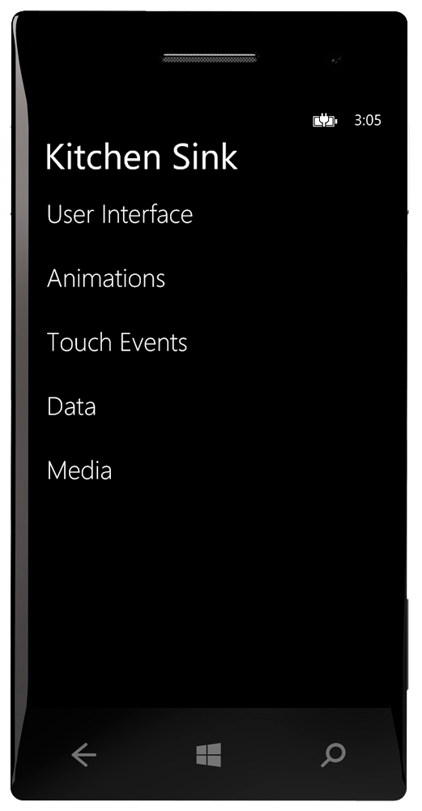Click the 3:05 clock in status bar
The width and height of the screenshot is (422, 811).
(368, 121)
